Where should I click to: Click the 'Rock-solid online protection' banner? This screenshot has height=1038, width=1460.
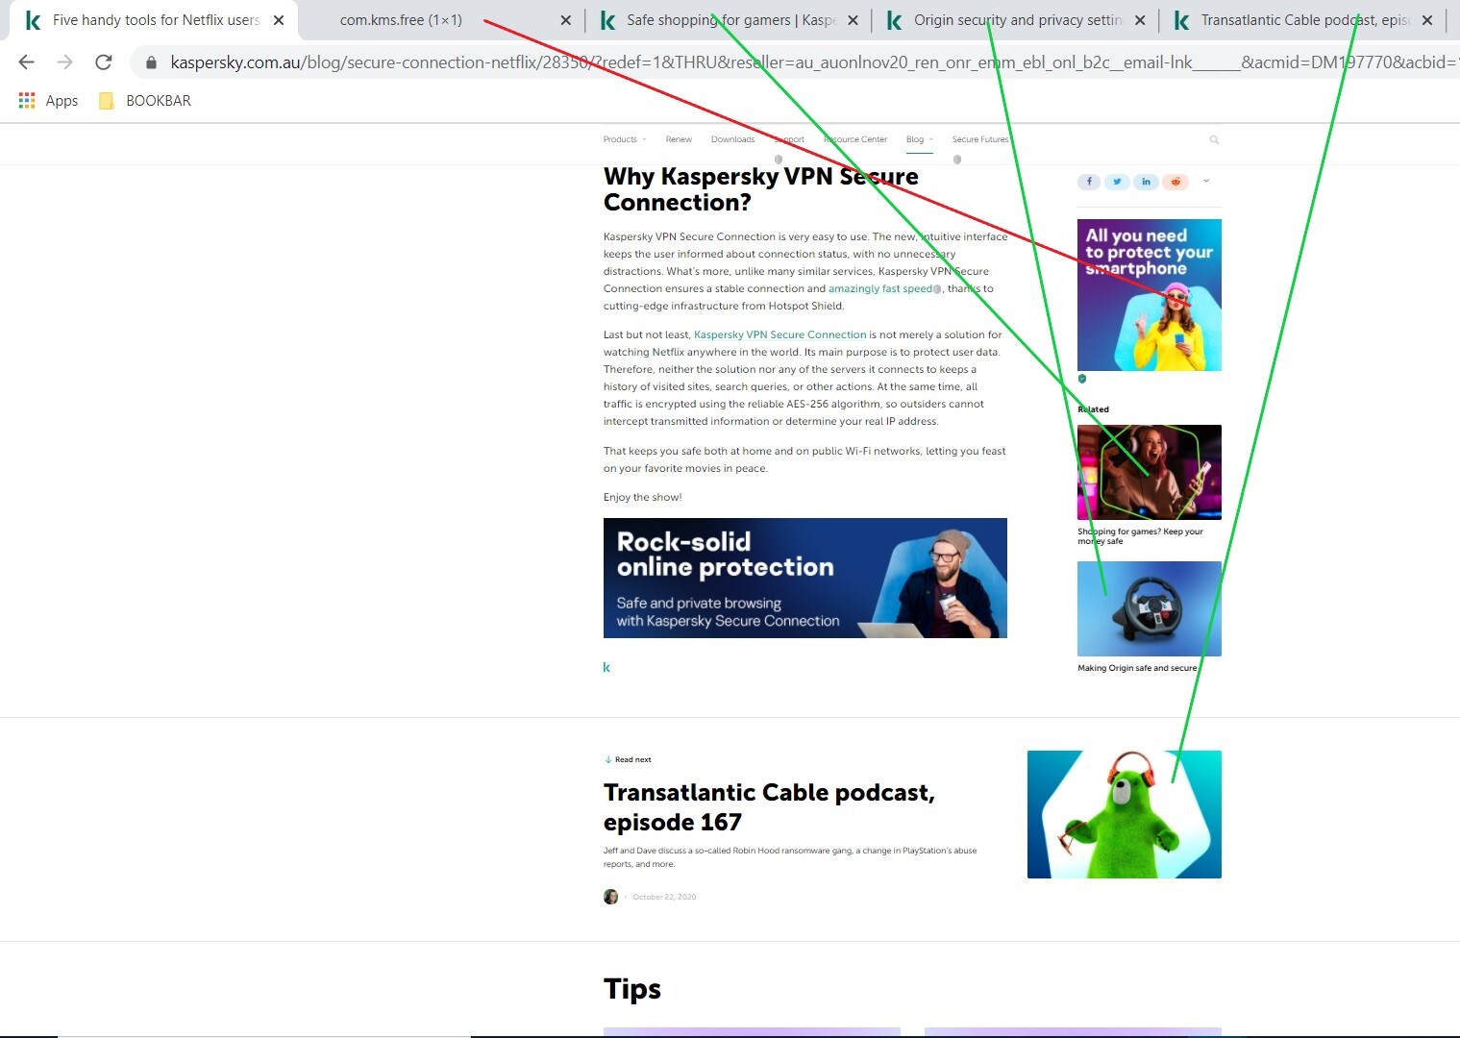pos(805,578)
